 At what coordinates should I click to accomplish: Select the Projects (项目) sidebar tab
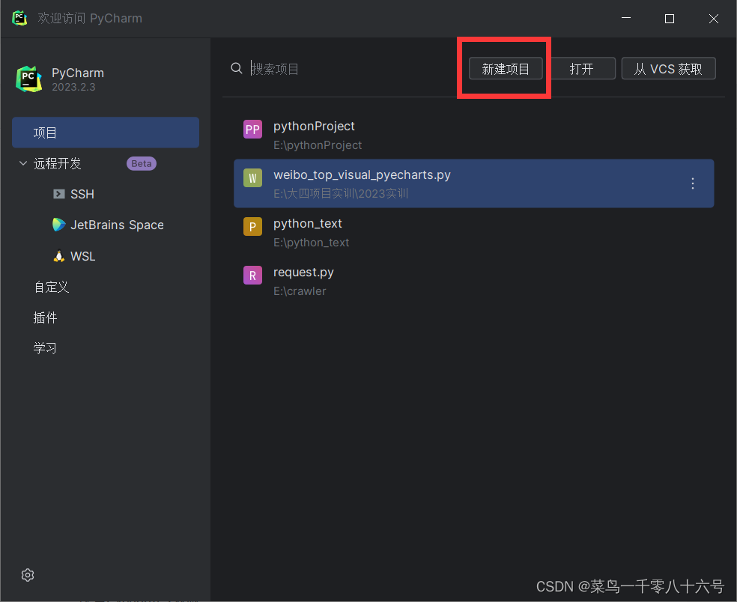(106, 133)
